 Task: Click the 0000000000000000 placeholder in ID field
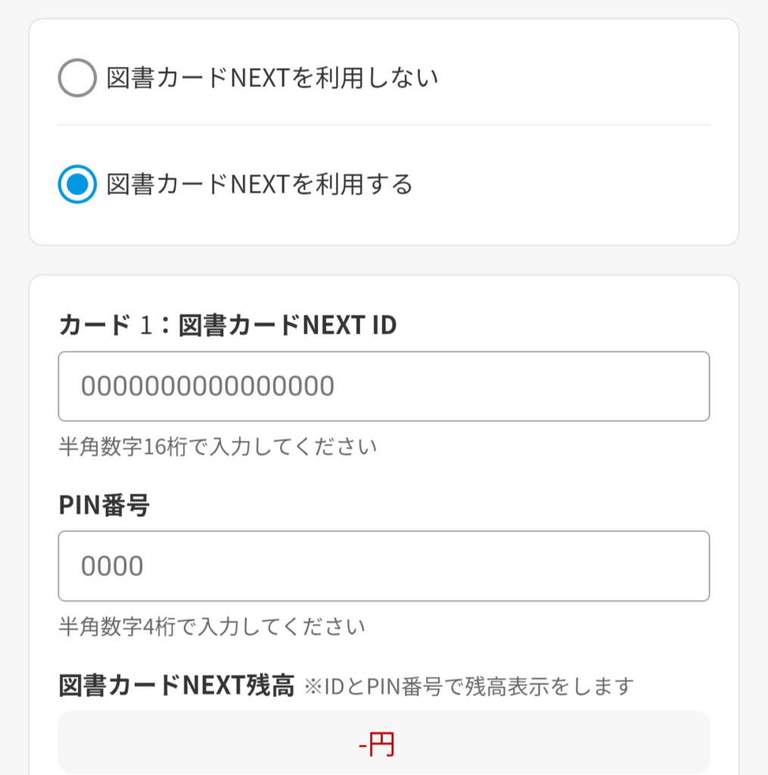tap(207, 386)
